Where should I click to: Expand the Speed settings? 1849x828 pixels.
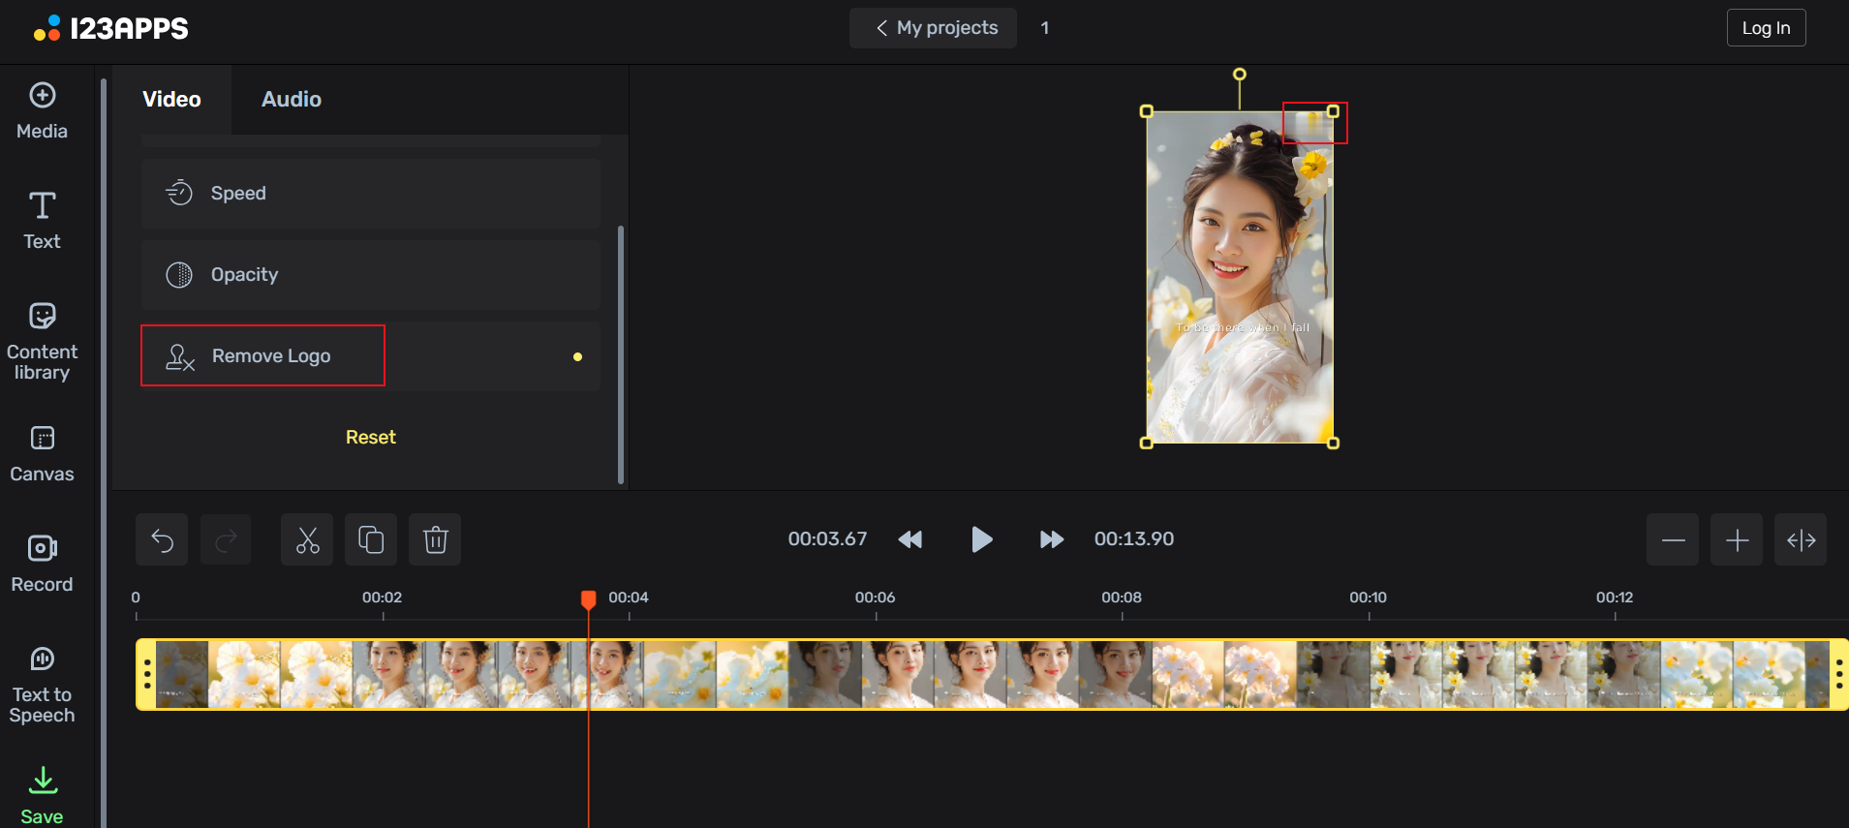click(x=370, y=194)
